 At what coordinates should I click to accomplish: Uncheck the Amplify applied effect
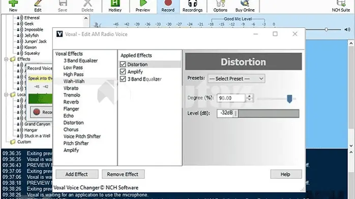[x=123, y=72]
